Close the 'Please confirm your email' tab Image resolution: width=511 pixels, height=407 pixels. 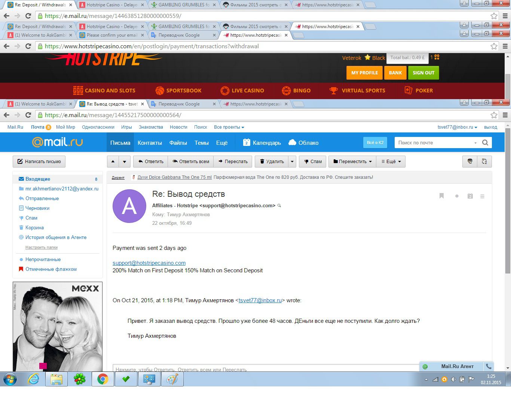[x=143, y=35]
